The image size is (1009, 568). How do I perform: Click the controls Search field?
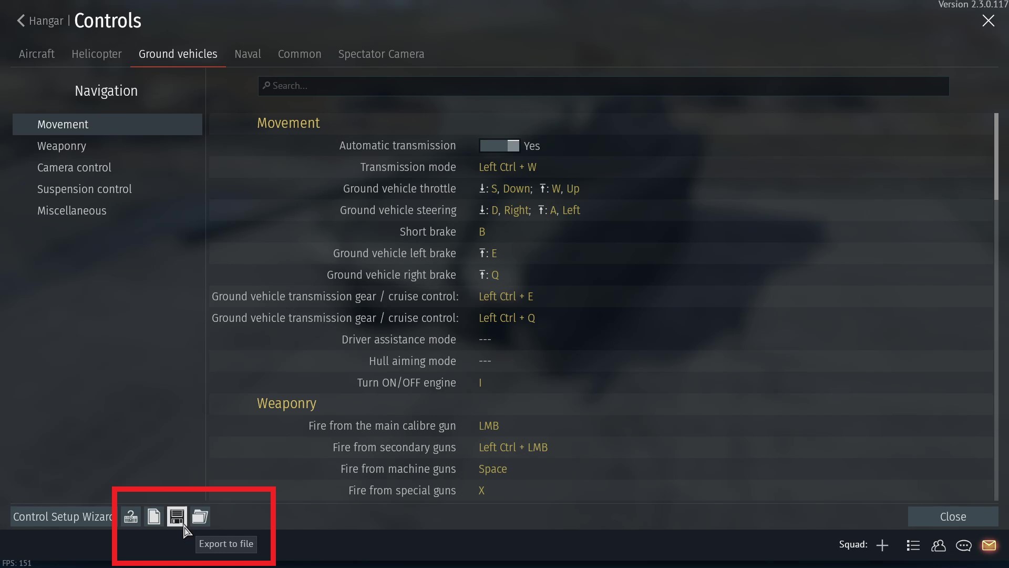tap(603, 86)
